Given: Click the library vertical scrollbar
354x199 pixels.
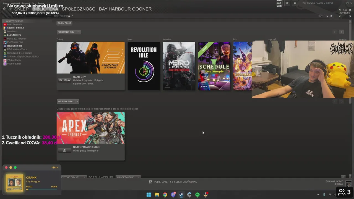Looking at the screenshot, I should (x=350, y=99).
